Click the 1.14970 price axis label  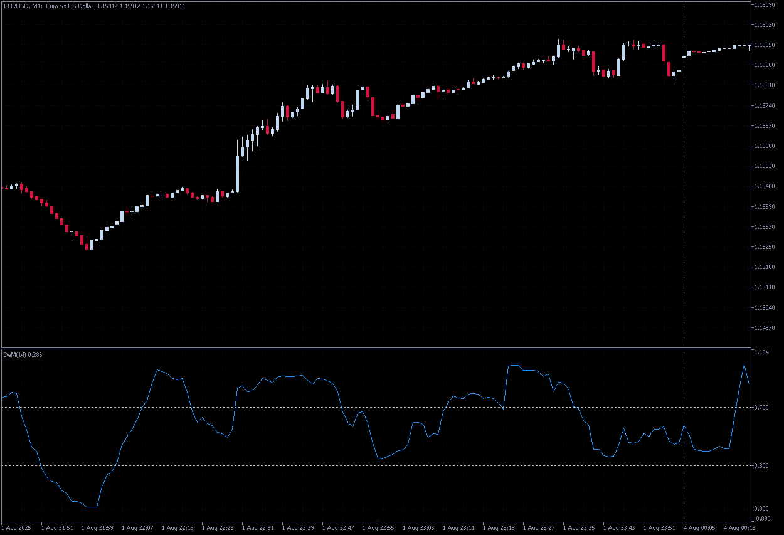pos(766,327)
